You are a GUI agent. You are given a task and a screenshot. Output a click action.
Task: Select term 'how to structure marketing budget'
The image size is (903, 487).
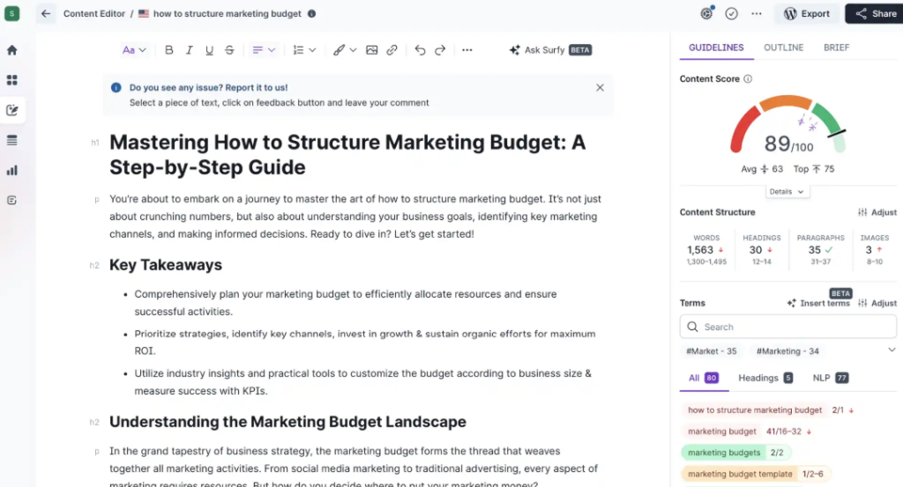click(755, 410)
